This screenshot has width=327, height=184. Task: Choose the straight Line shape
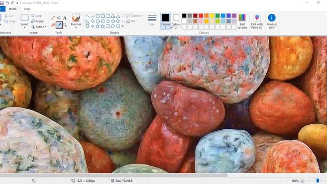point(87,16)
